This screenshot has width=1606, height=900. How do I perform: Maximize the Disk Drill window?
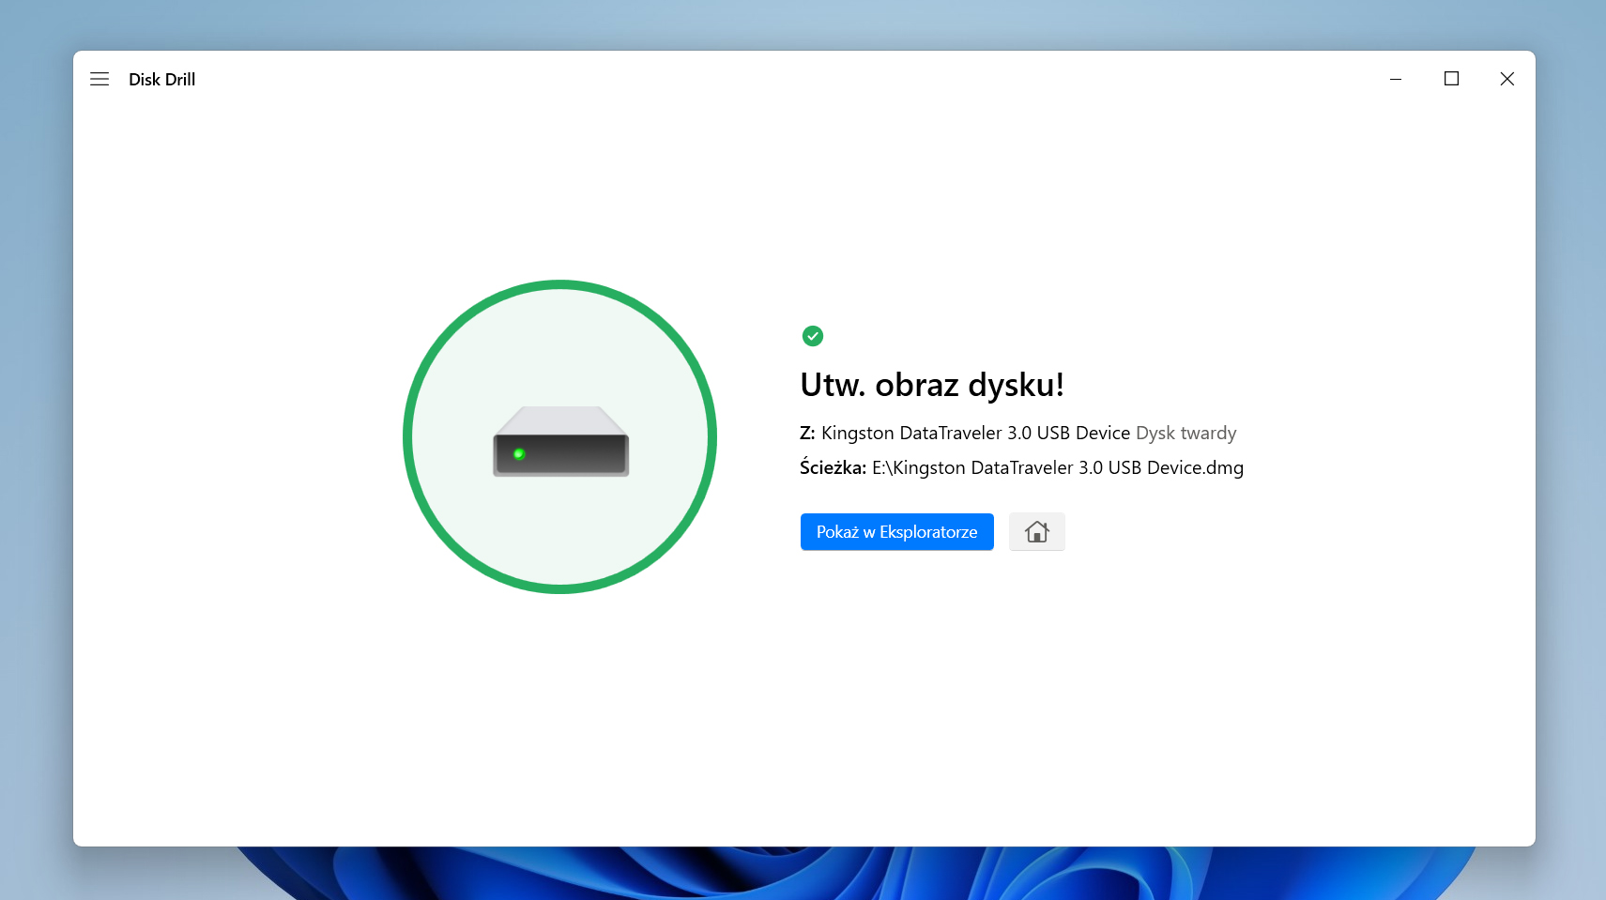1451,79
